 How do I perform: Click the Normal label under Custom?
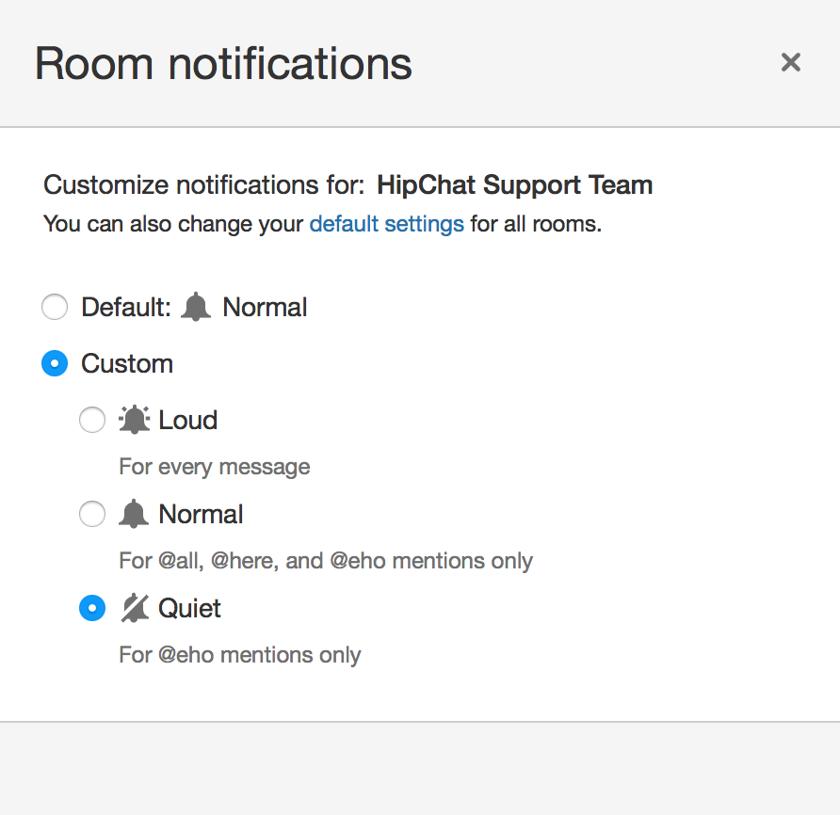(201, 514)
